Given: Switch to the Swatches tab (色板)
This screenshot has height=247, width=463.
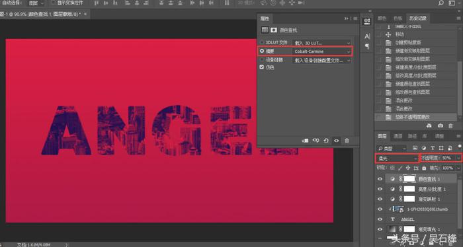Looking at the screenshot, I should point(398,18).
